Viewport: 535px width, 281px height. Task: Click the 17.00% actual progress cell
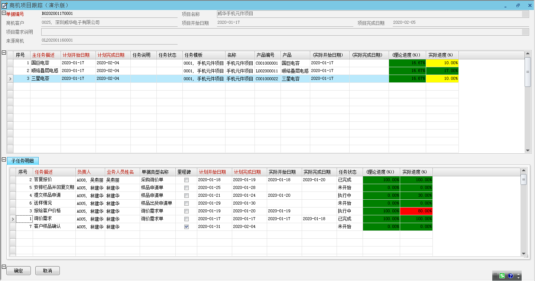[x=442, y=71]
